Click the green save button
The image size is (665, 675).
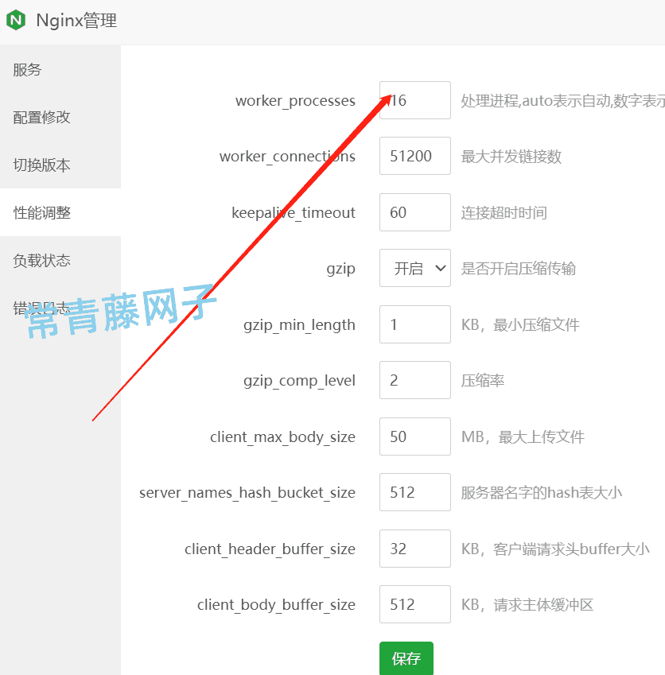click(x=406, y=658)
